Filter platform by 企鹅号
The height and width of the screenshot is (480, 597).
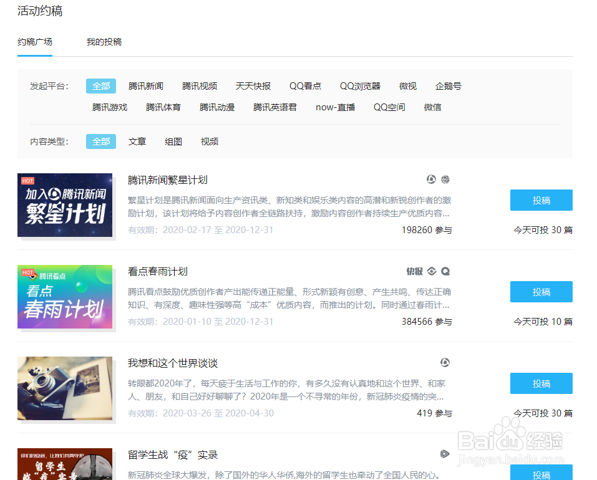449,86
